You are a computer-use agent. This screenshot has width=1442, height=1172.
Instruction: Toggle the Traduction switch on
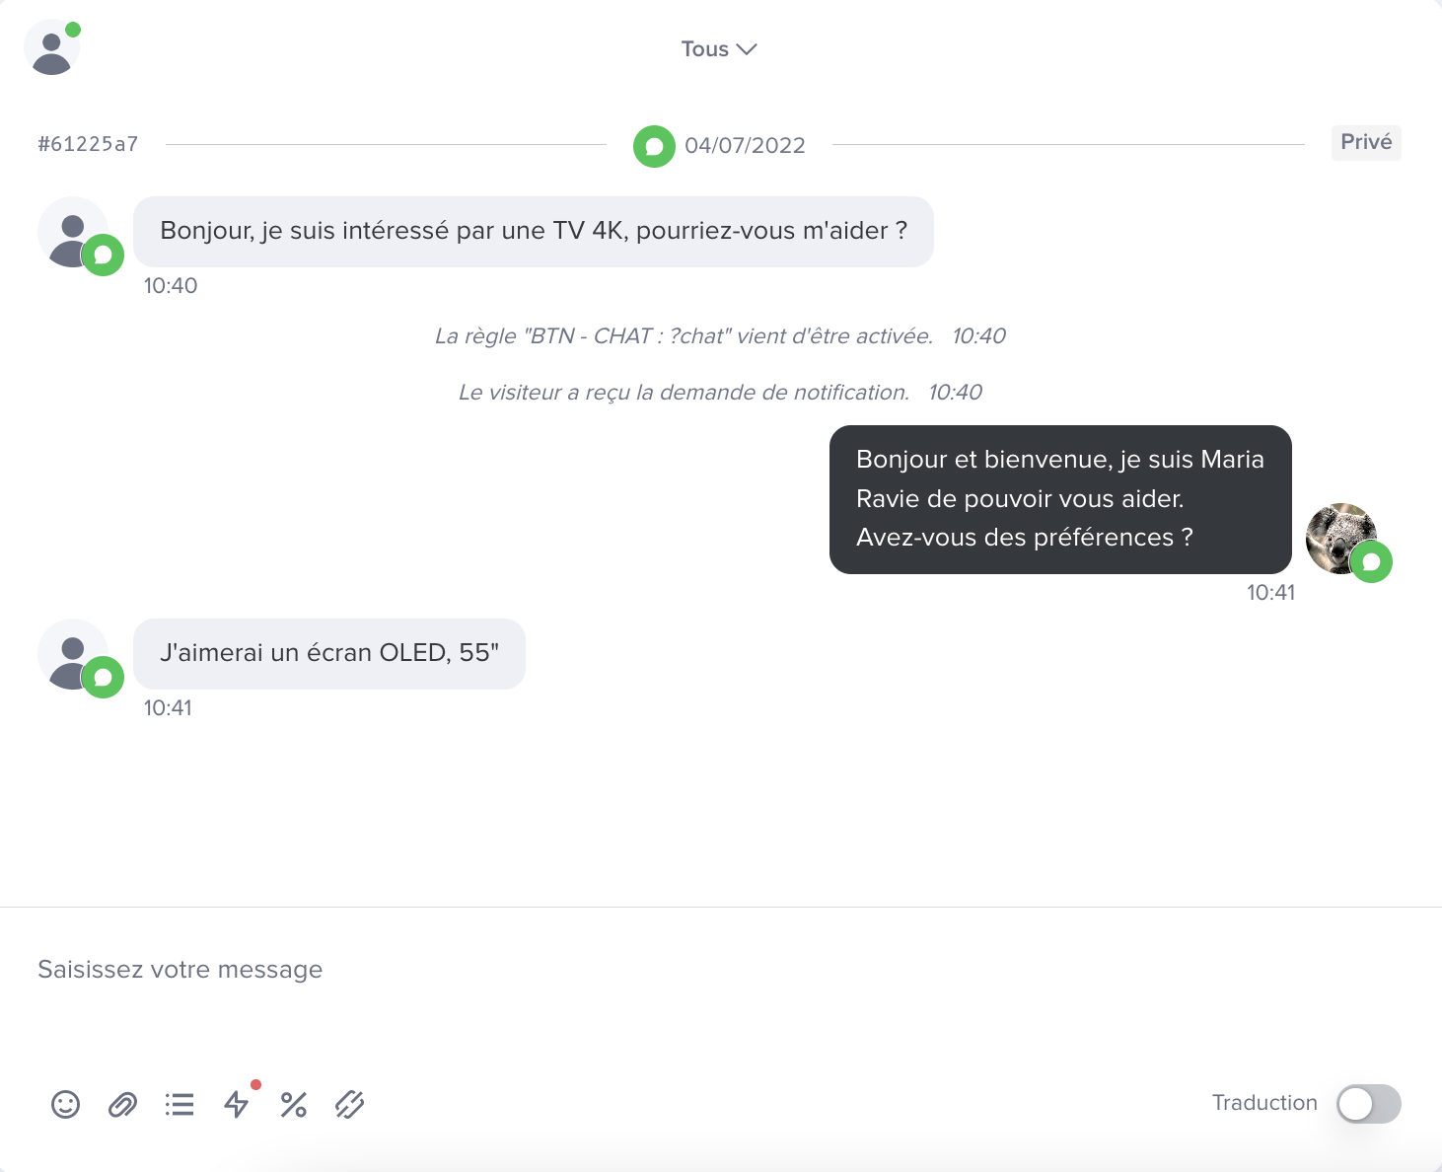coord(1369,1104)
